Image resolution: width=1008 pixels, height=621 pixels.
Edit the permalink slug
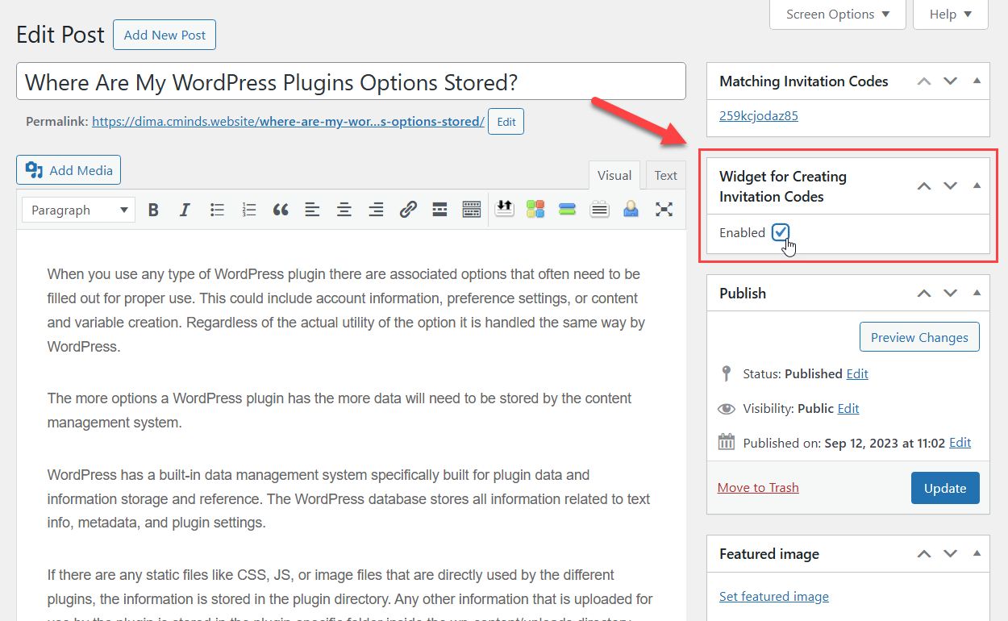pos(506,122)
